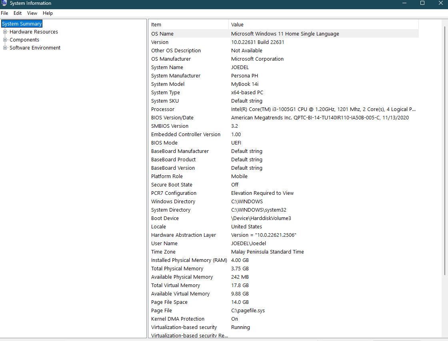Select the Embedded Controller Version row
This screenshot has height=341, width=448.
pos(284,134)
